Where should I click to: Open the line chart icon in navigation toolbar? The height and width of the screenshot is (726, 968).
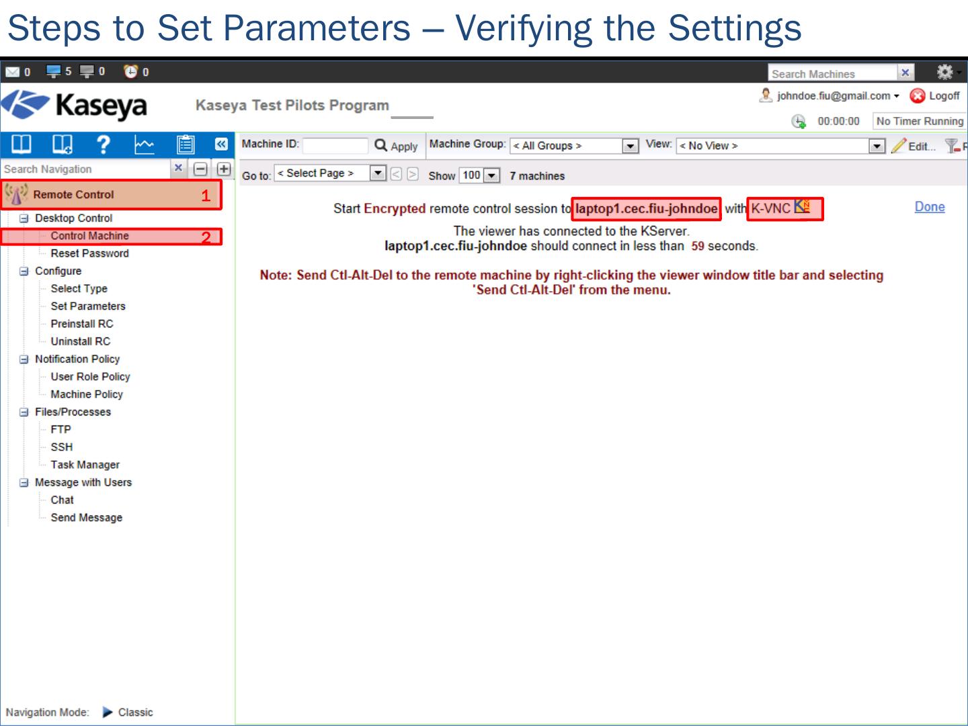pyautogui.click(x=145, y=145)
